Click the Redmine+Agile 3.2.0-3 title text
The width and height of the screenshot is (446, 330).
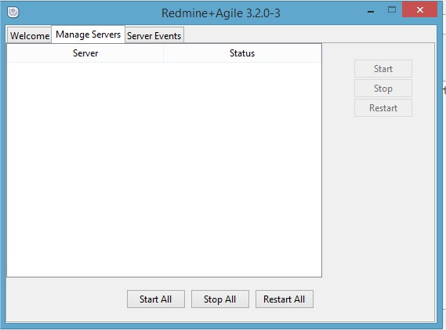point(221,13)
